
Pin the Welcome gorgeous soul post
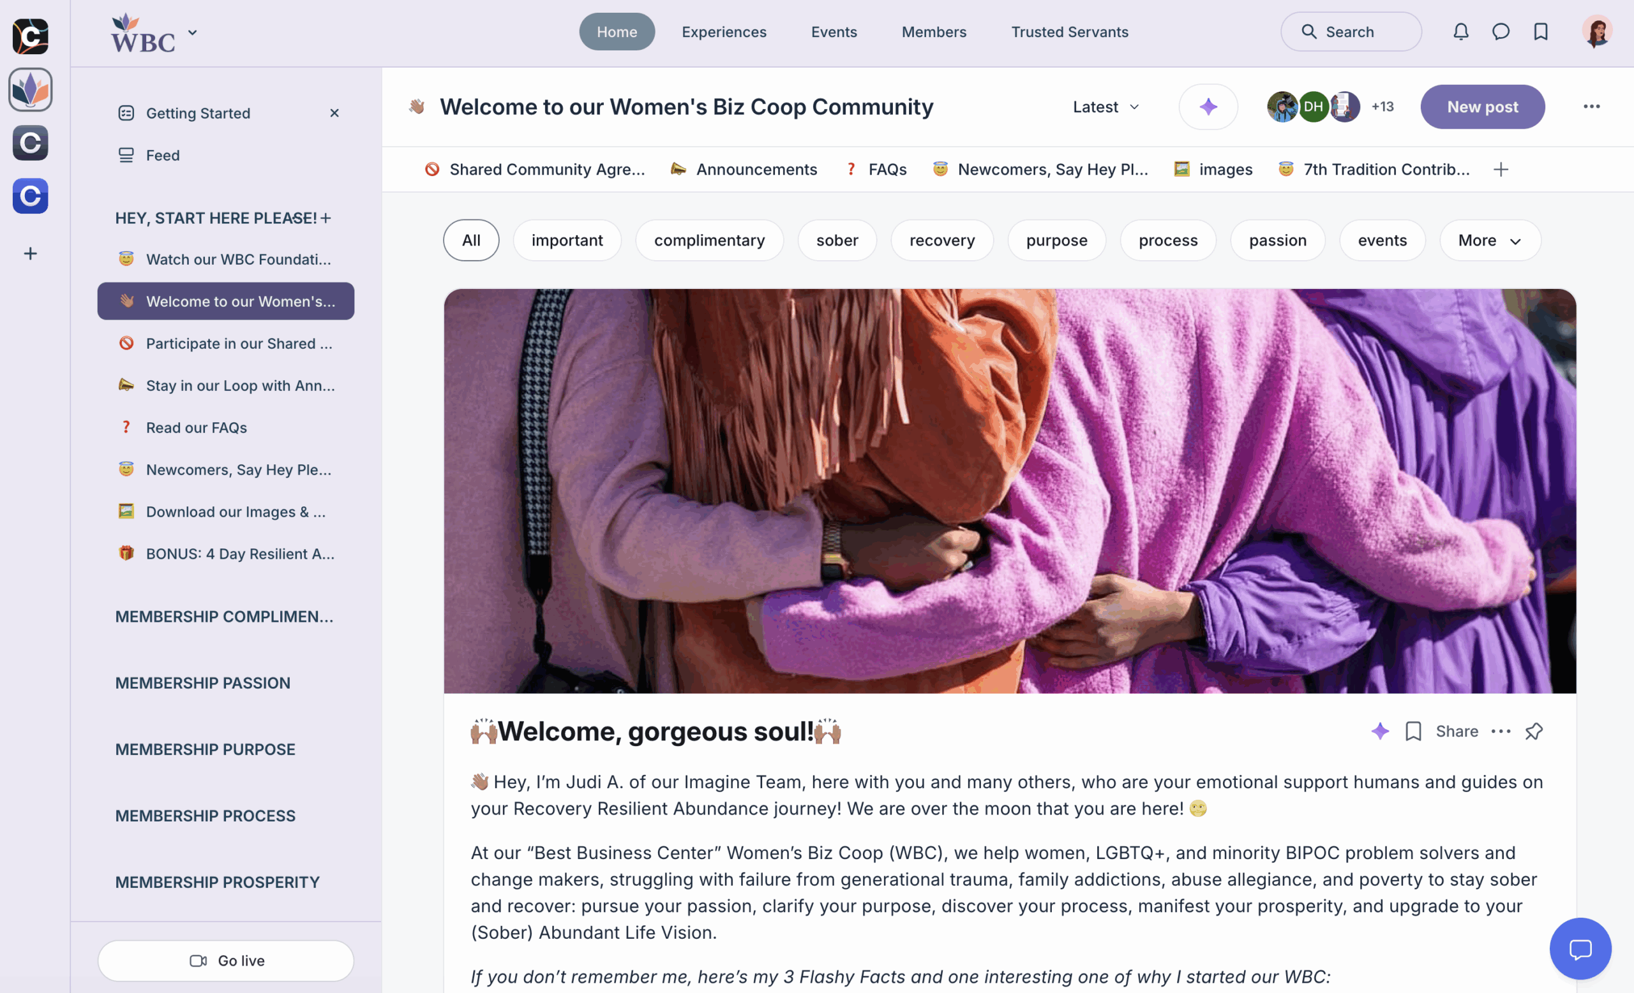1534,732
